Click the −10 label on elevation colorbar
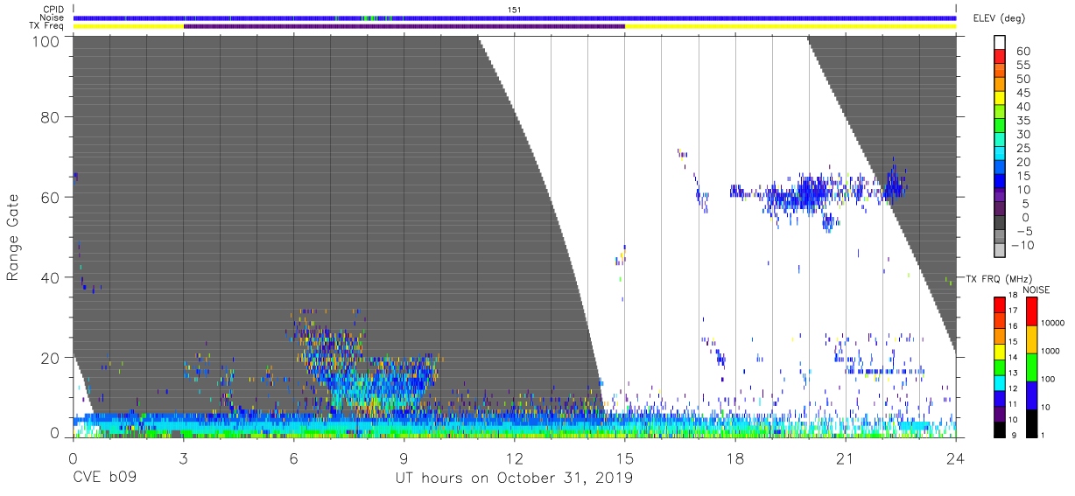This screenshot has height=496, width=1075. tap(1022, 245)
